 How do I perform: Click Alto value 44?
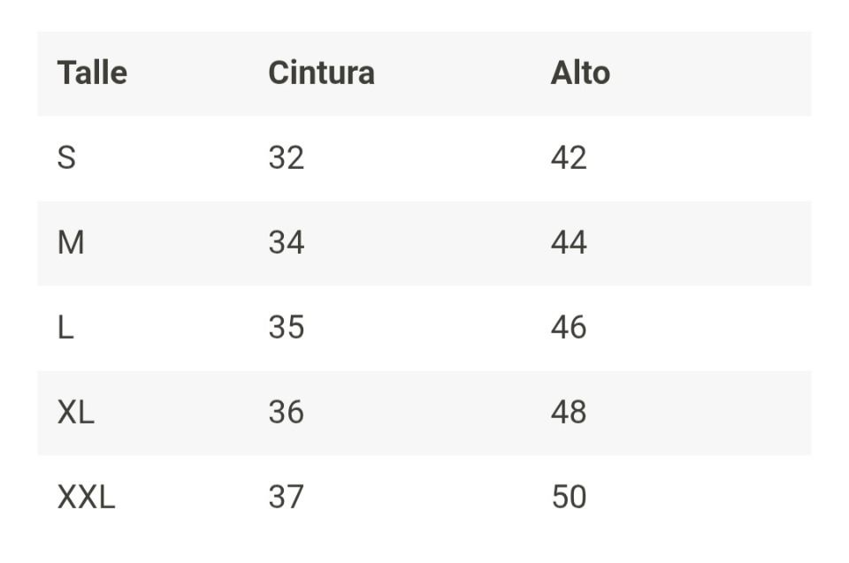click(x=569, y=243)
